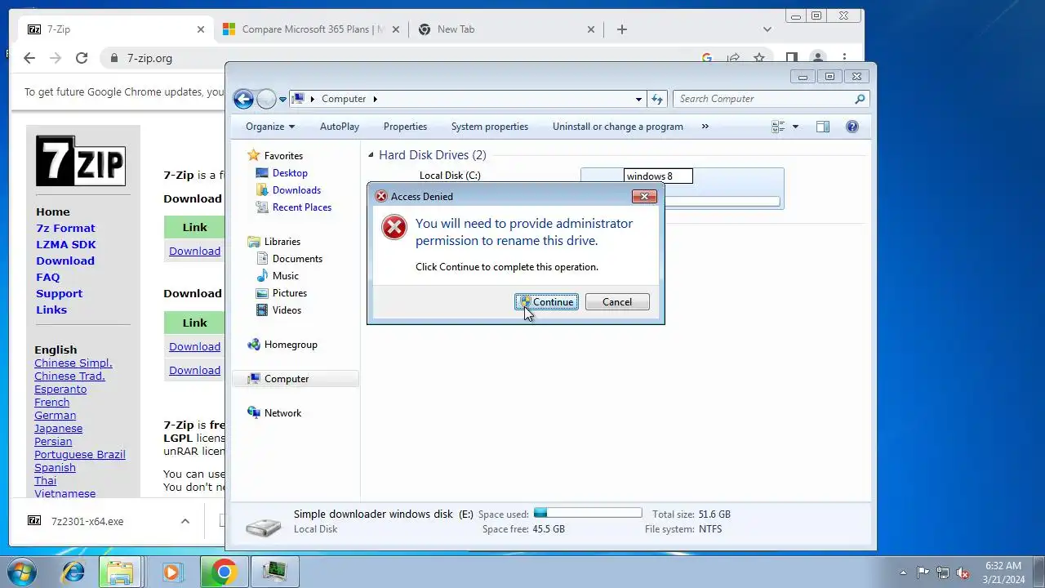
Task: Open Properties from Explorer toolbar
Action: [405, 127]
